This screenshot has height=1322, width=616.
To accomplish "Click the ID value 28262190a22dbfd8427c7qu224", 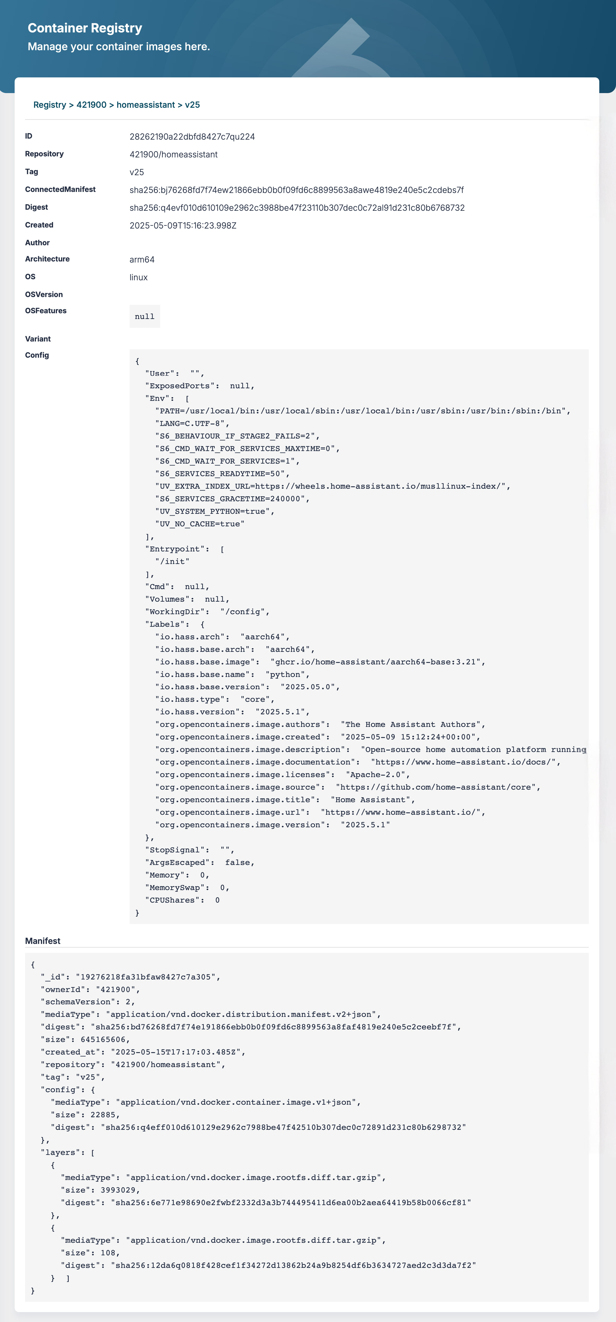I will 192,136.
